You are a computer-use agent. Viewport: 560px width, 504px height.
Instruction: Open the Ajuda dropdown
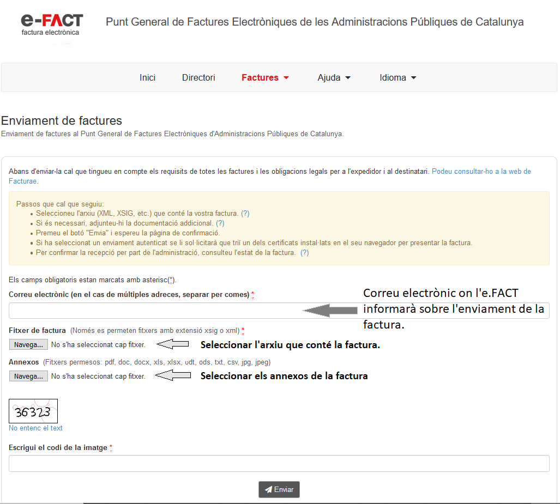(334, 78)
